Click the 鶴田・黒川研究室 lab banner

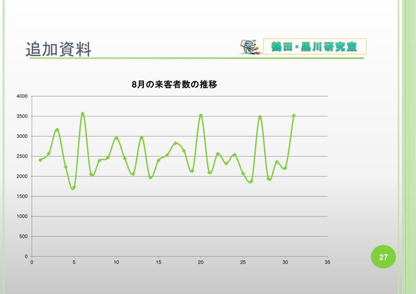click(315, 46)
